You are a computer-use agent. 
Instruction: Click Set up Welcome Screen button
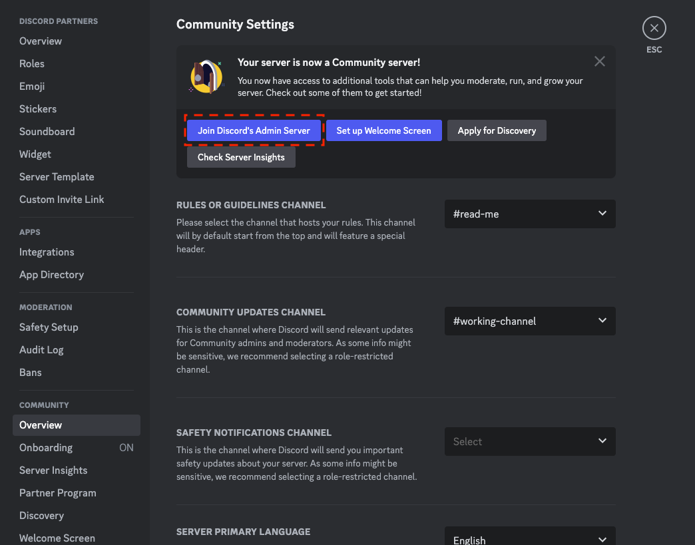coord(383,130)
